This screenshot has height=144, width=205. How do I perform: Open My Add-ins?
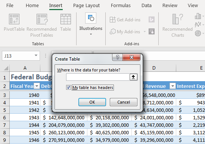(x=125, y=32)
